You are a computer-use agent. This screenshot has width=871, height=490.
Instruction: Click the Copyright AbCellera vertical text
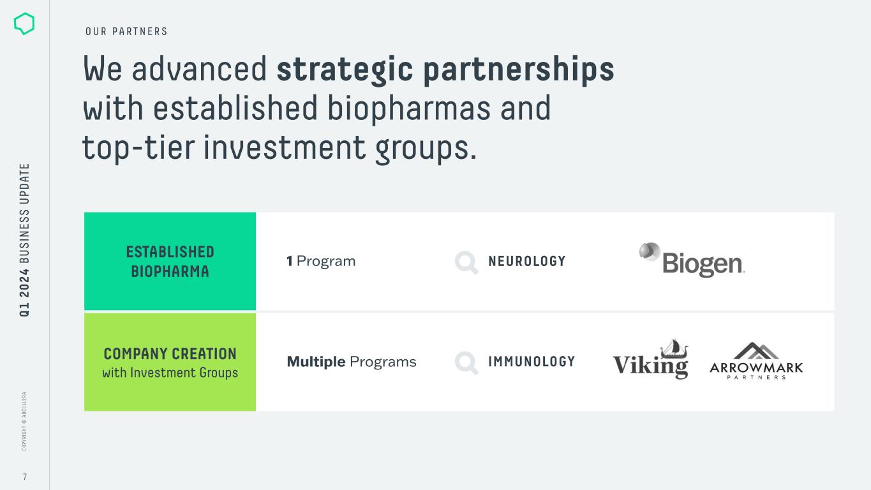24,421
